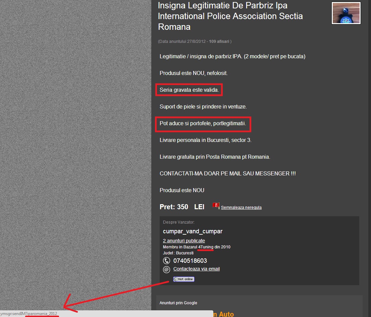This screenshot has height=317, width=371.
Task: Click the "Judet : Bucuresti" location text
Action: [x=178, y=253]
